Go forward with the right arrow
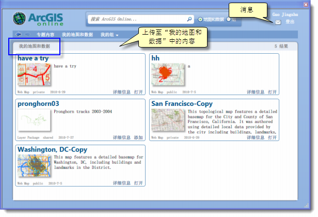Image resolution: width=318 pixels, height=217 pixels. click(x=27, y=35)
